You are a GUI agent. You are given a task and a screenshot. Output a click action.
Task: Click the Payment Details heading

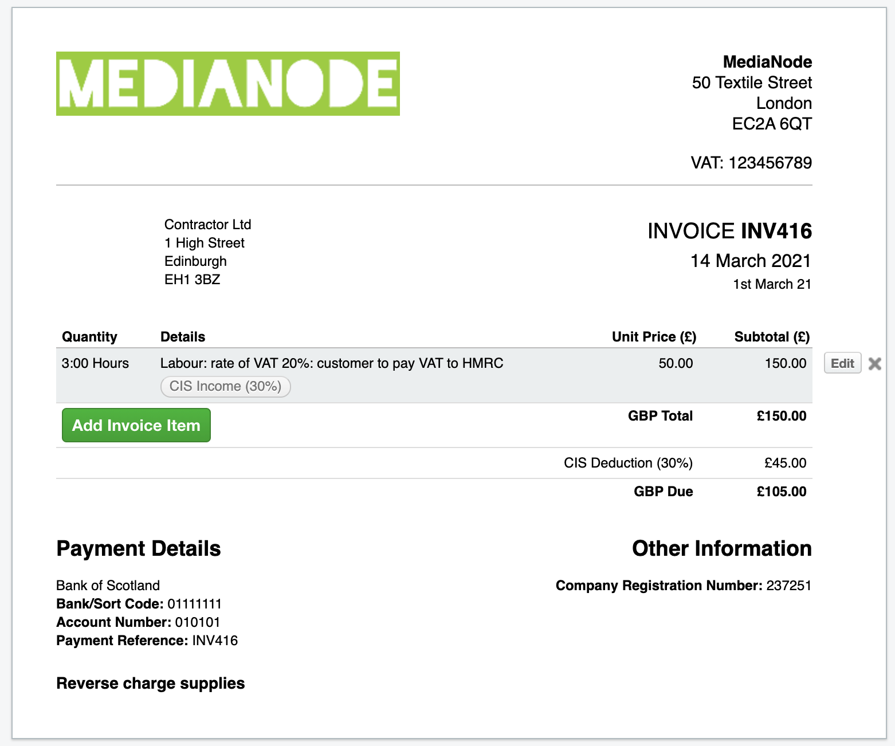139,548
